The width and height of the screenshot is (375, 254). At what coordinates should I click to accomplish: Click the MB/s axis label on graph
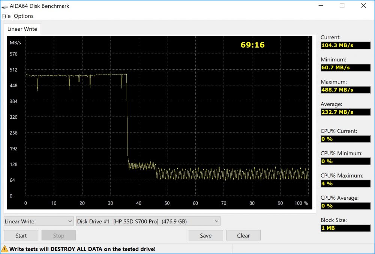[x=15, y=43]
